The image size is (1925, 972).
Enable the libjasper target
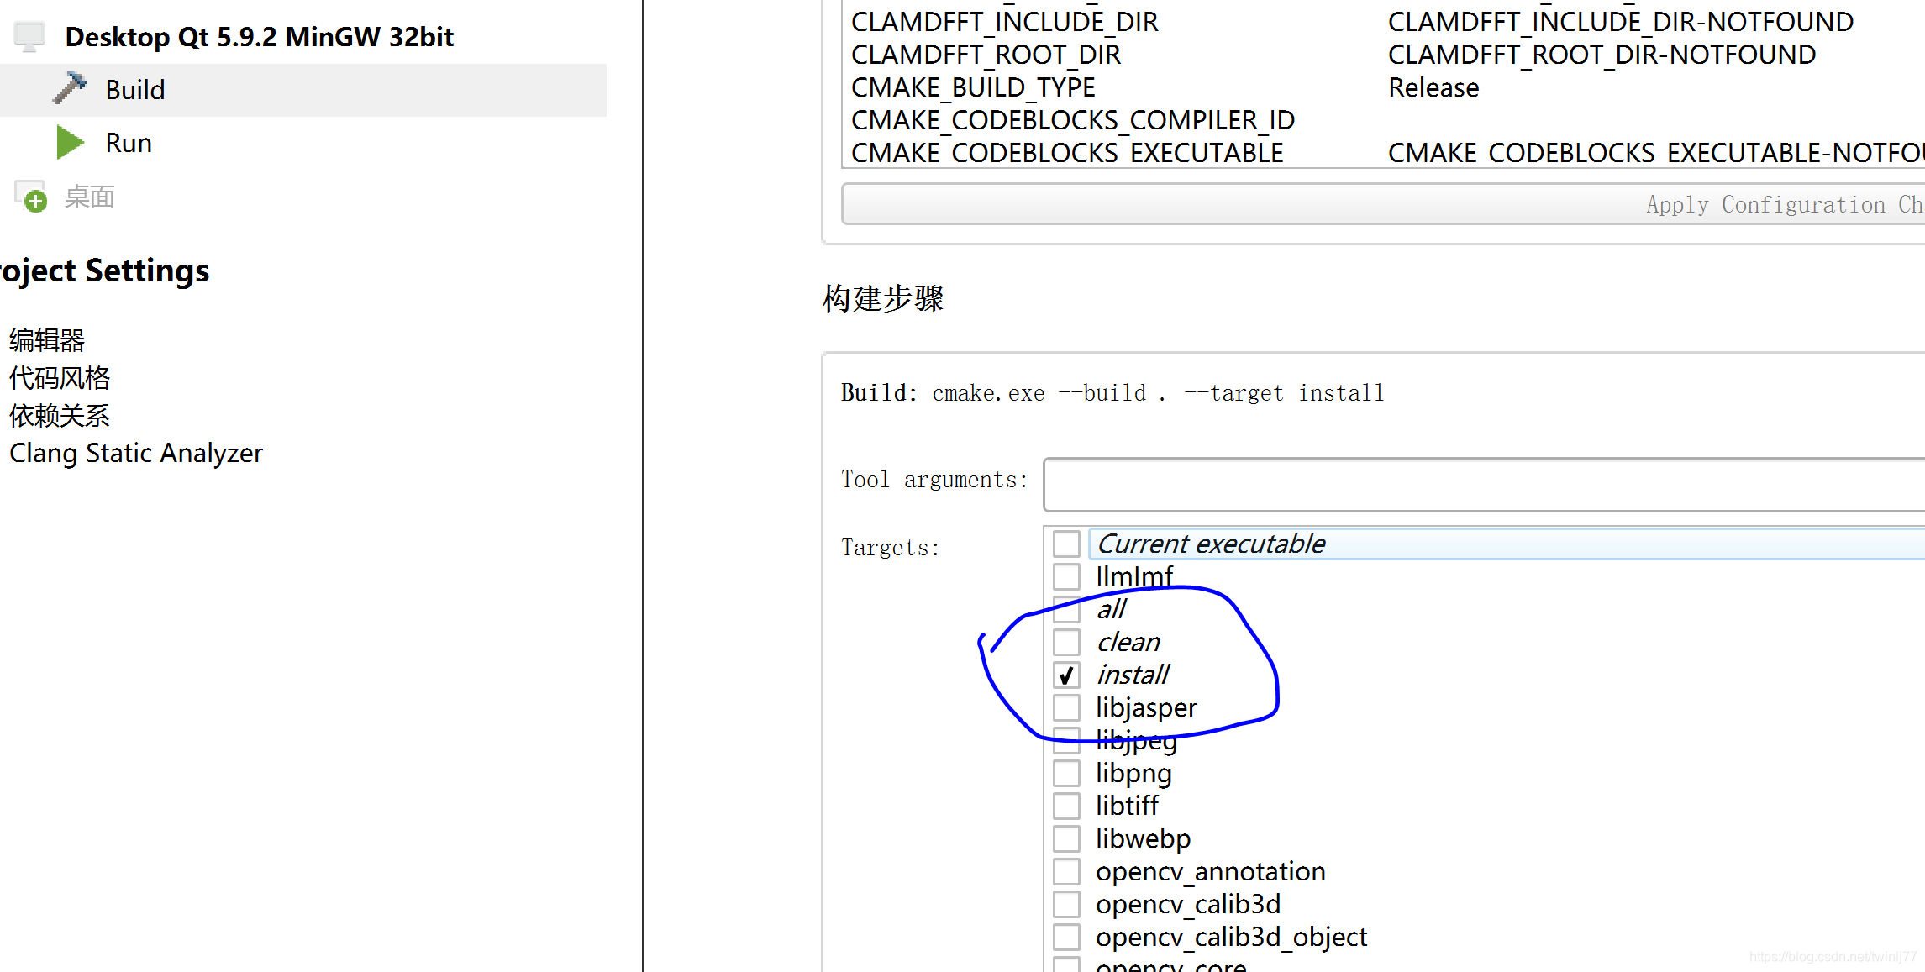pos(1066,707)
